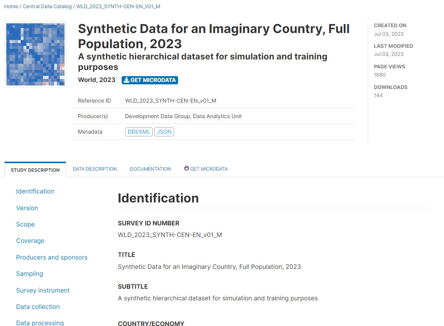Switch to the Data Description tab
The height and width of the screenshot is (326, 444).
click(95, 169)
